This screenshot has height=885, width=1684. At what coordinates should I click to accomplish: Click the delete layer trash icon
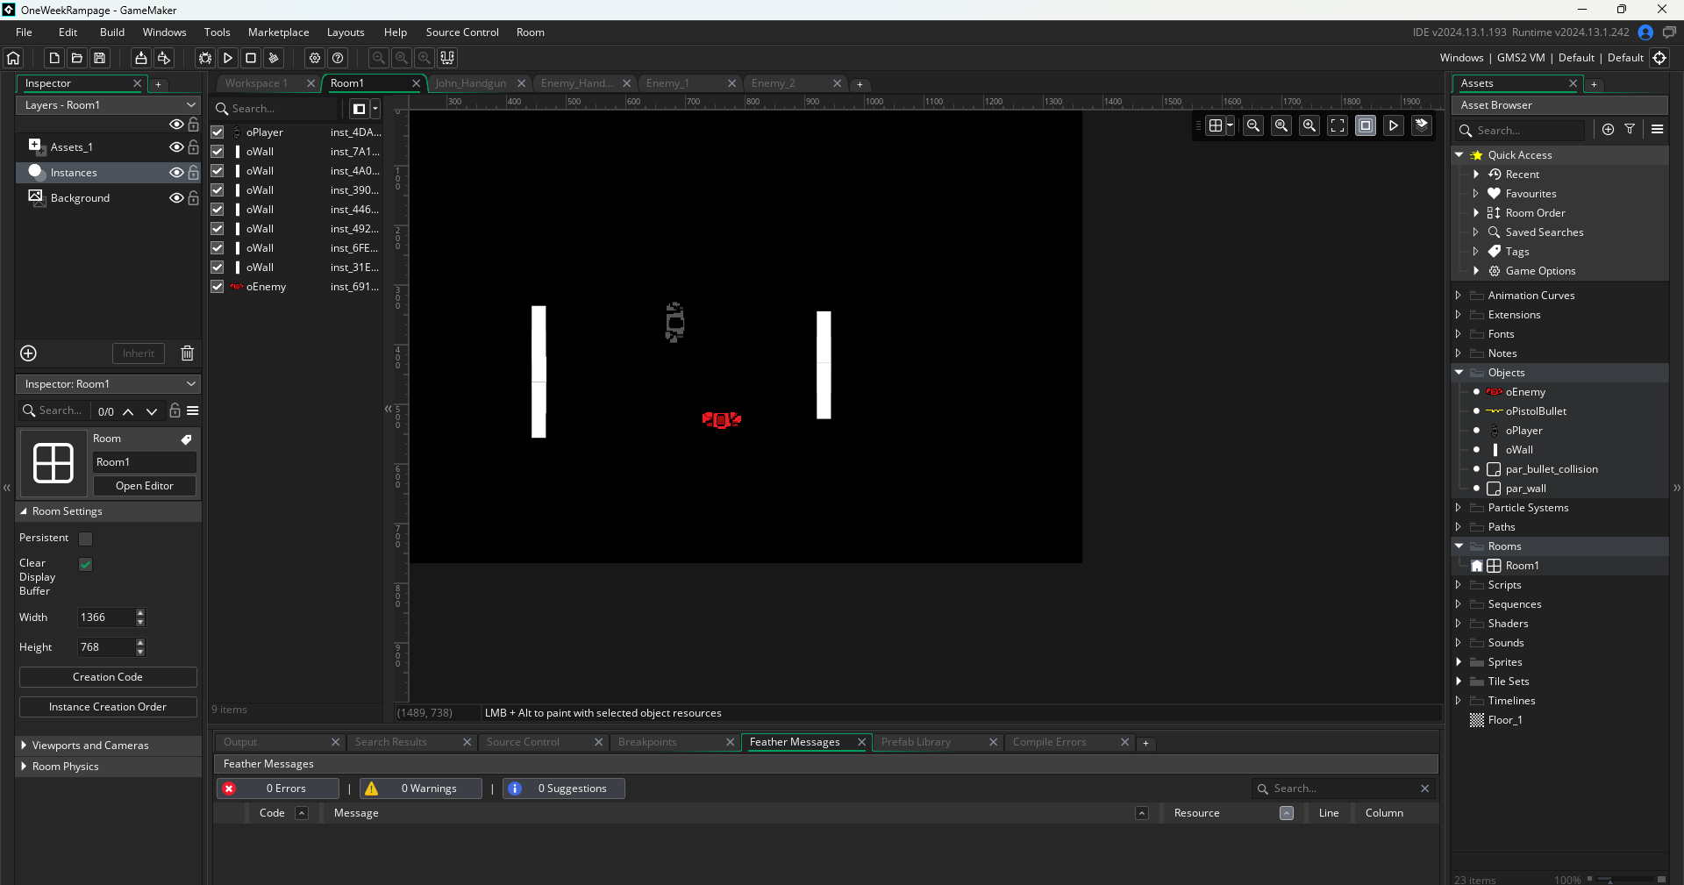pyautogui.click(x=187, y=353)
